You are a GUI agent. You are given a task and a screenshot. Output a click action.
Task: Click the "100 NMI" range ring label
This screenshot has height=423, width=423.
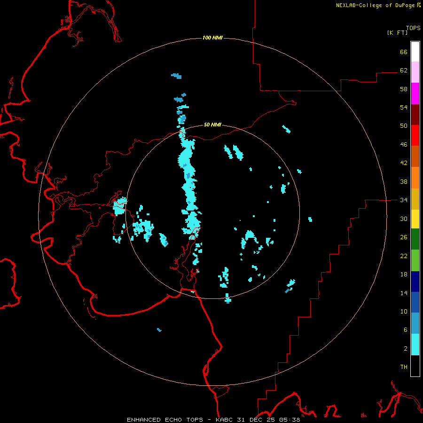pyautogui.click(x=212, y=38)
